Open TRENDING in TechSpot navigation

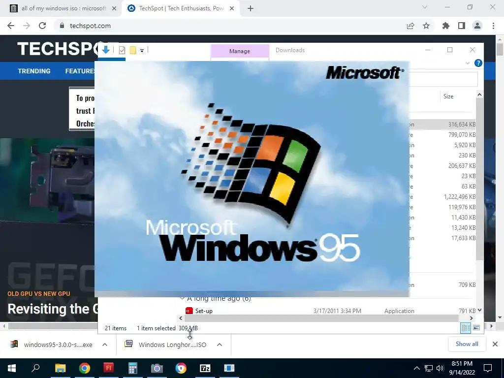coord(34,71)
